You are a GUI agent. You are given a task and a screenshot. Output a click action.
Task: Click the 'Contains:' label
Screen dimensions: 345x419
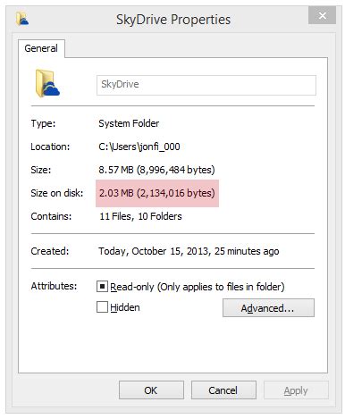[x=51, y=216]
